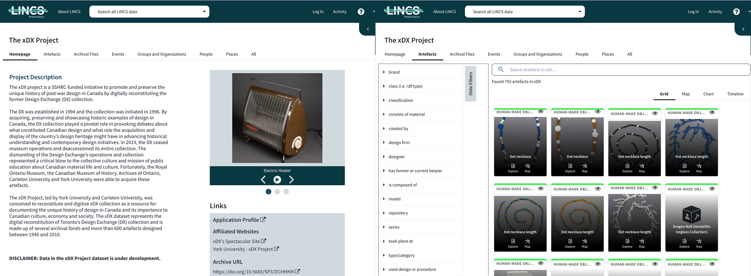Viewport: 751px width, 276px height.
Task: Click the Search Artefacts in xDX field
Action: [x=621, y=70]
